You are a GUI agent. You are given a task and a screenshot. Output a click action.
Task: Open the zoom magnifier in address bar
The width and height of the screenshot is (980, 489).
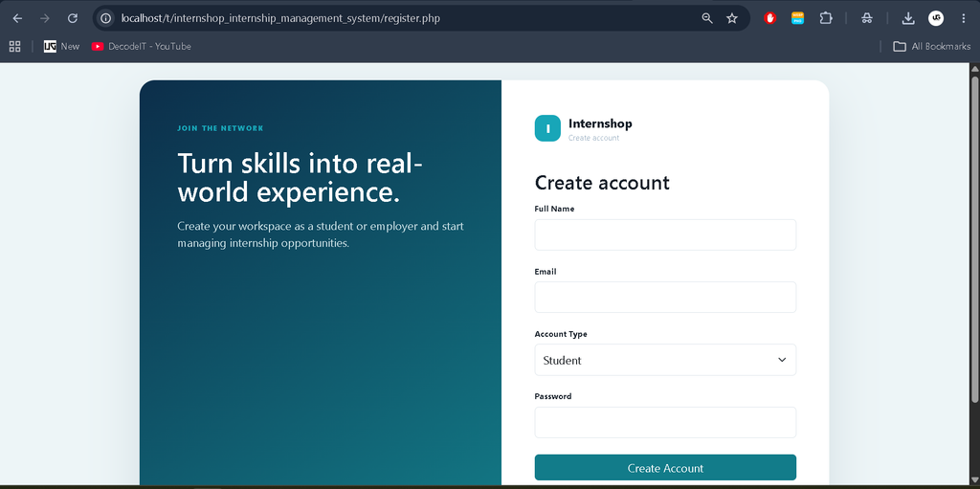click(707, 18)
